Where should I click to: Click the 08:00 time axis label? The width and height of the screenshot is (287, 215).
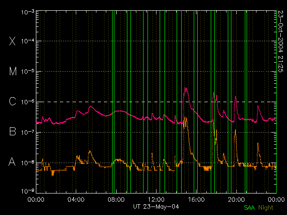pos(116,199)
